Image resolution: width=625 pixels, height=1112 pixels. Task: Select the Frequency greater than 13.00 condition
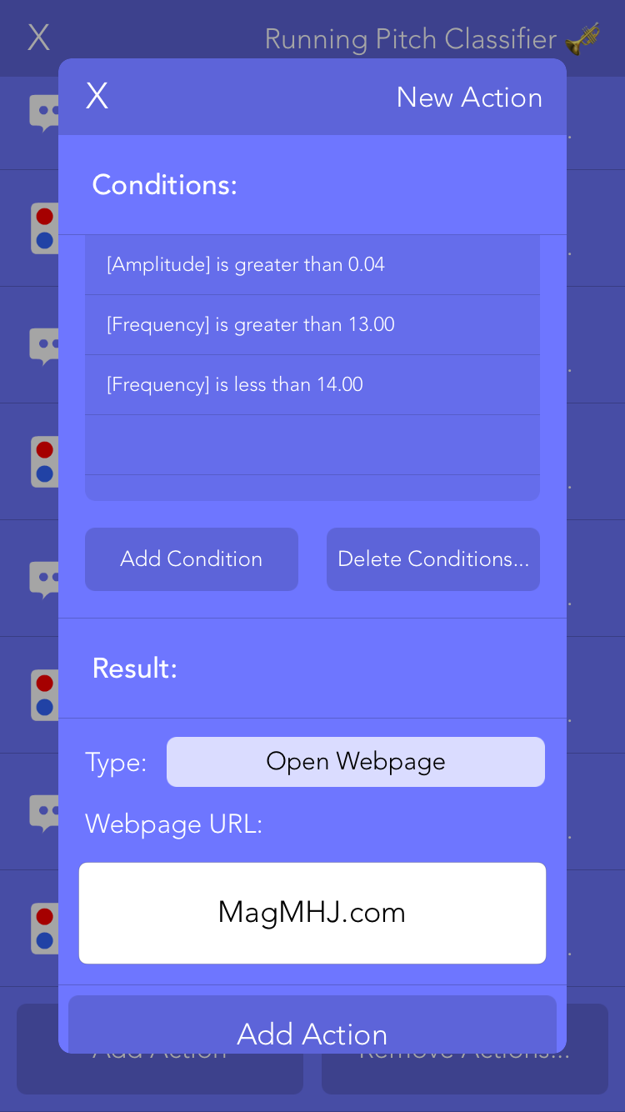pyautogui.click(x=312, y=325)
